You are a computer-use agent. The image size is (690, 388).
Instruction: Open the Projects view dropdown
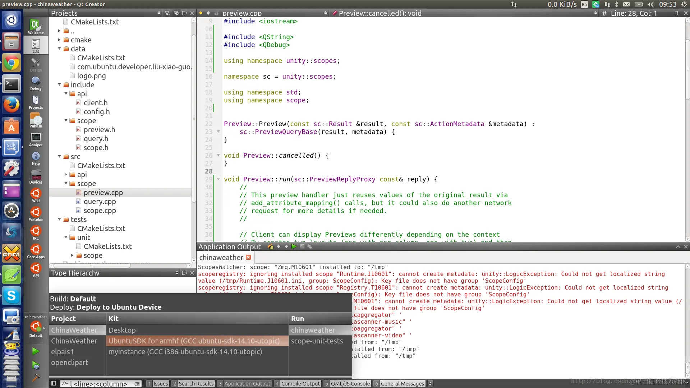(x=159, y=13)
